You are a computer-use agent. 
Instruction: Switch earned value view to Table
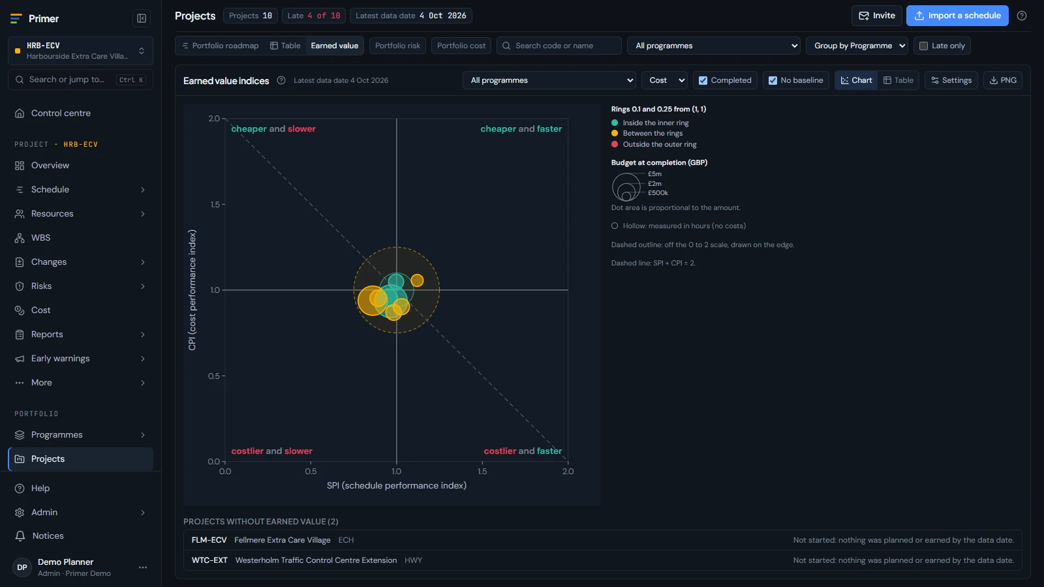tap(898, 80)
